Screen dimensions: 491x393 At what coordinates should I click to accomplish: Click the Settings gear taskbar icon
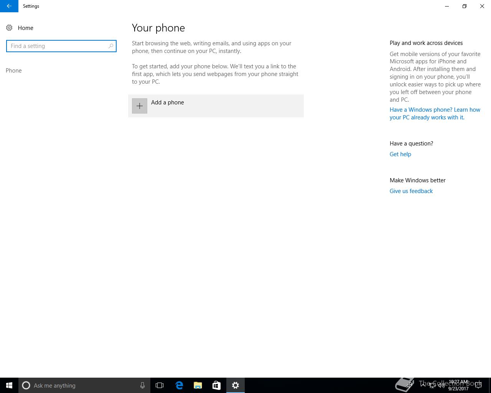point(236,385)
